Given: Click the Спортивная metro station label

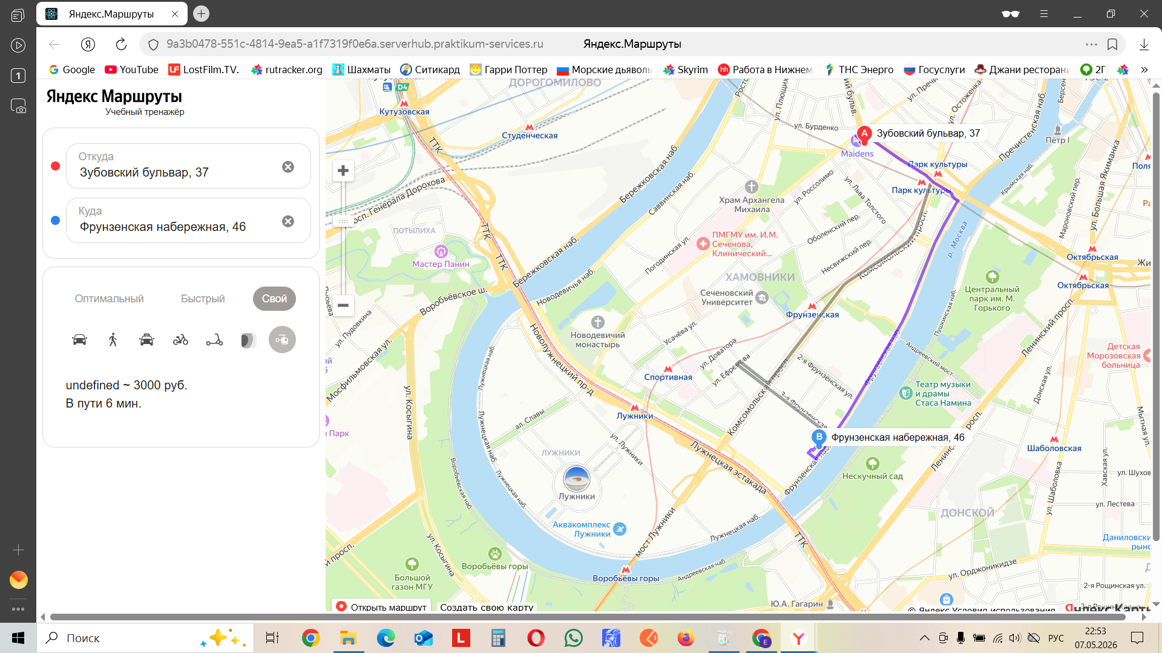Looking at the screenshot, I should click(x=668, y=377).
